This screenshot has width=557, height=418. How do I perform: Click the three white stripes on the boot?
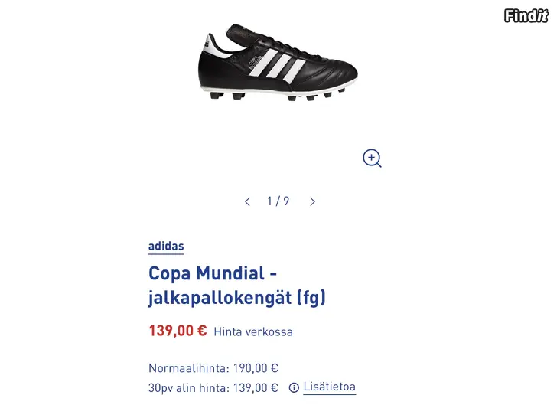(277, 66)
